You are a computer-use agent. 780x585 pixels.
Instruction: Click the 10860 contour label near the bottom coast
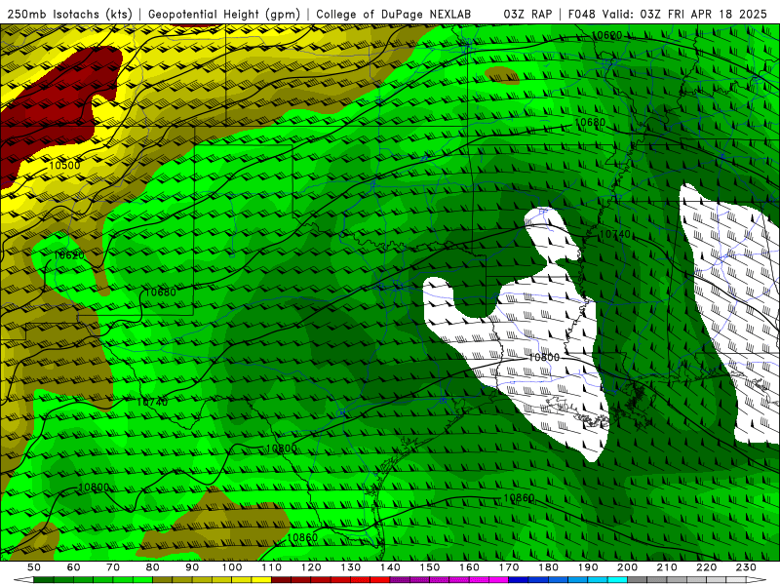coord(302,537)
